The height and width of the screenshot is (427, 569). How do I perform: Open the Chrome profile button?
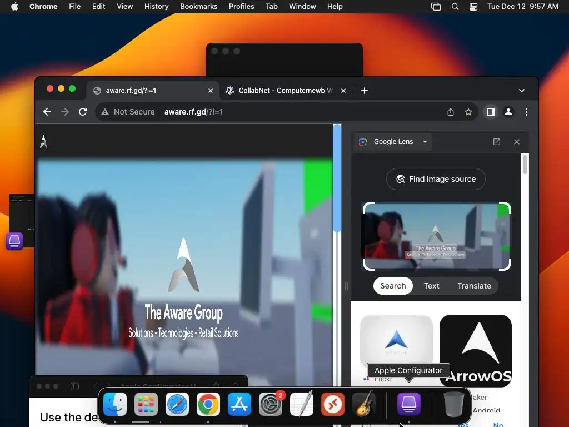508,112
